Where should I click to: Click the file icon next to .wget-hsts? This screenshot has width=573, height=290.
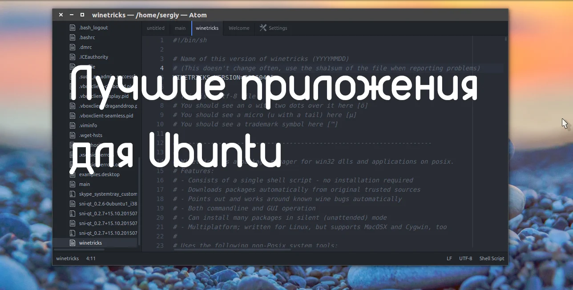pyautogui.click(x=73, y=135)
